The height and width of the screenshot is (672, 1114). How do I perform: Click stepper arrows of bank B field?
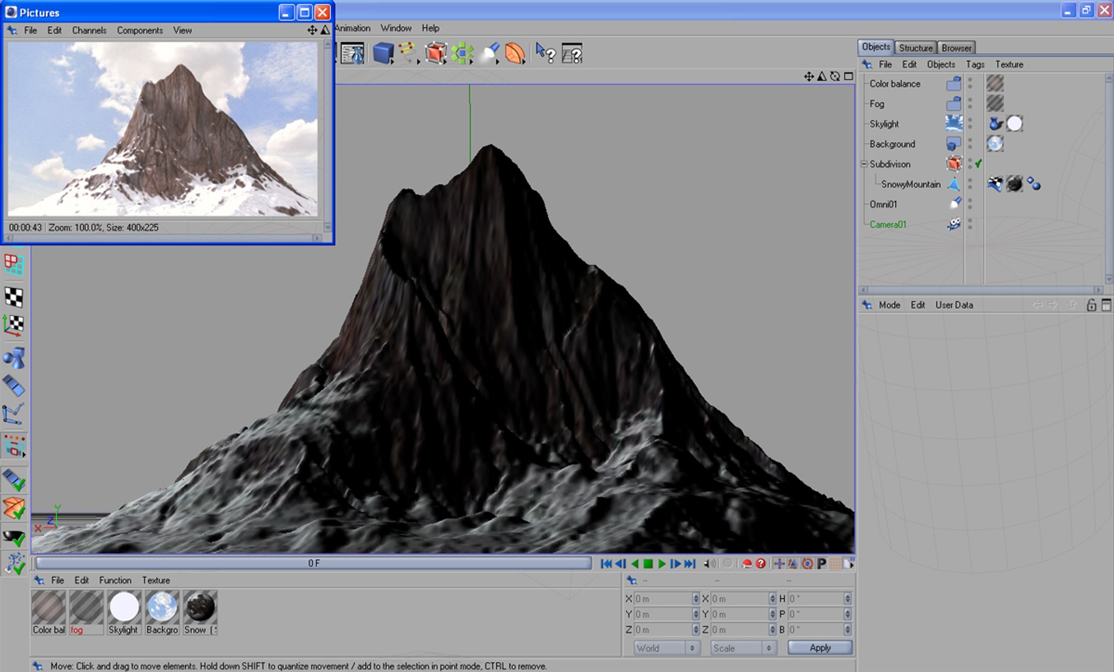pyautogui.click(x=848, y=630)
